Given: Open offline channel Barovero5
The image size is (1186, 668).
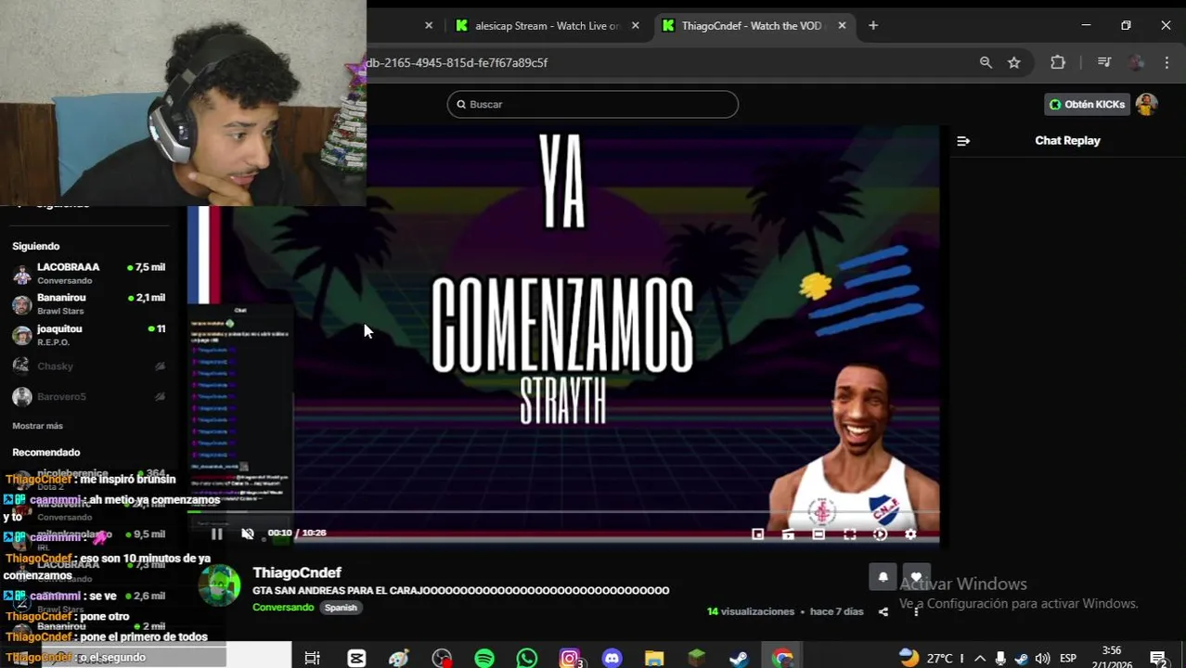Looking at the screenshot, I should click(x=89, y=397).
